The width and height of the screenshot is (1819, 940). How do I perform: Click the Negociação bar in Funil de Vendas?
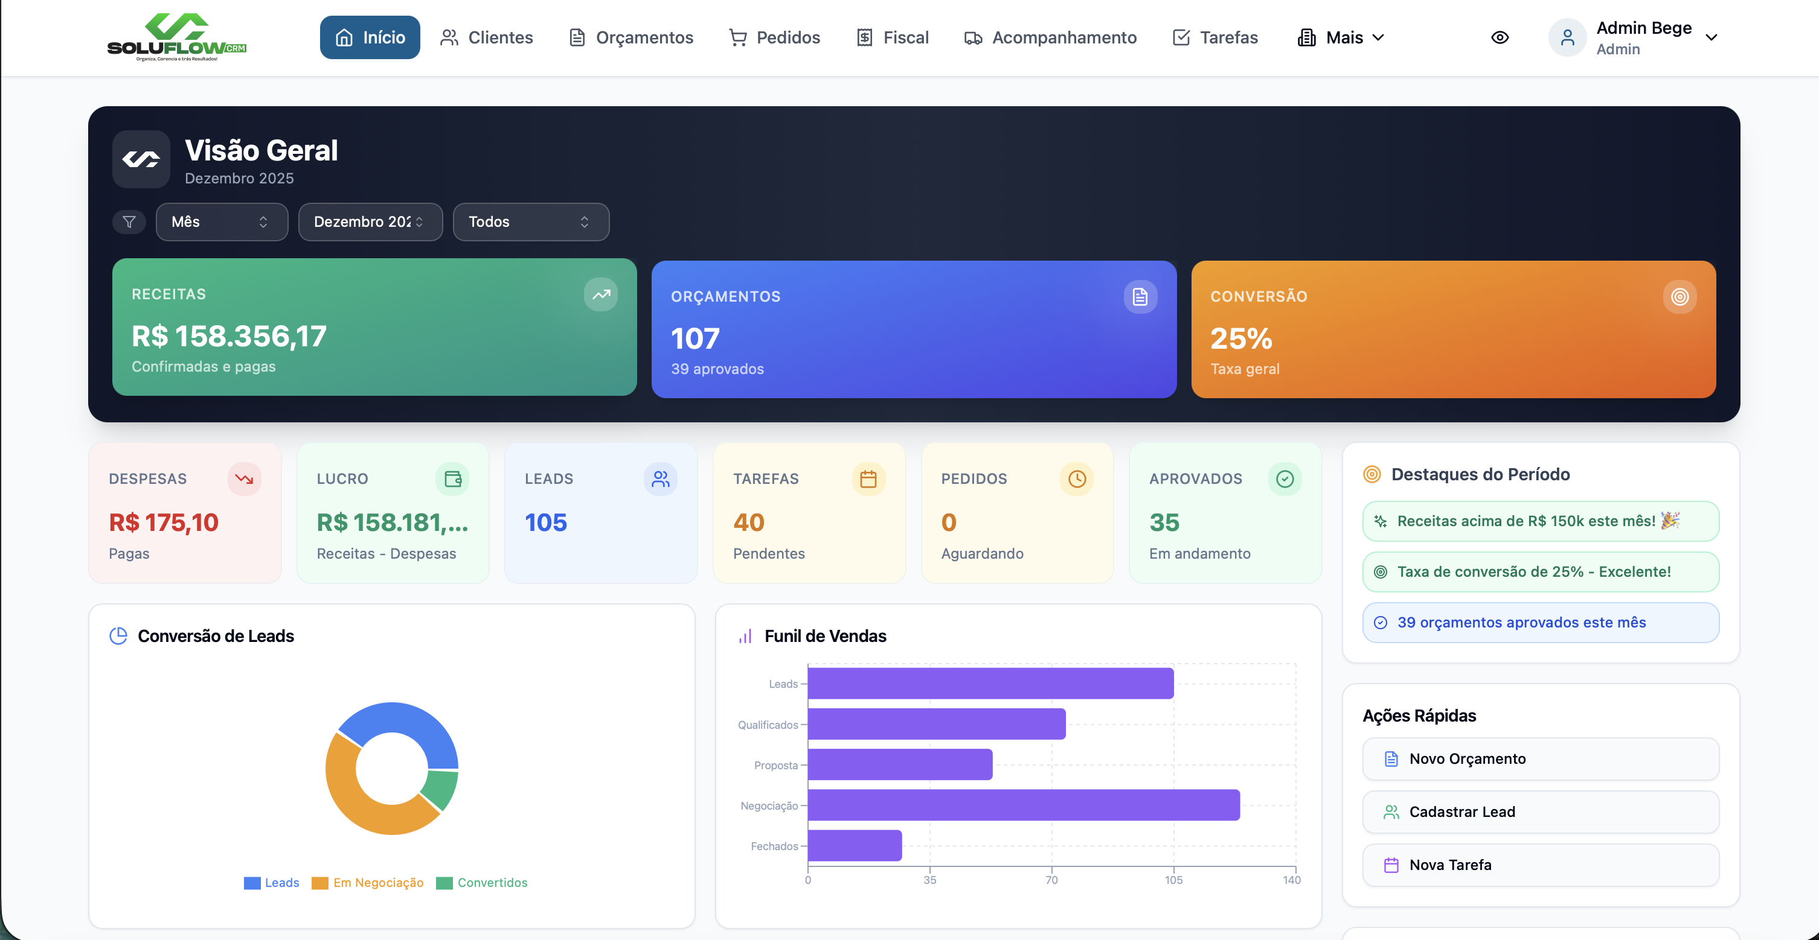[1022, 804]
